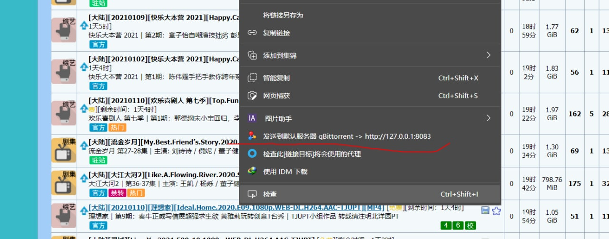Expand 图片助手 submenu arrow
Screen dimensions: 609x239
tap(488, 118)
